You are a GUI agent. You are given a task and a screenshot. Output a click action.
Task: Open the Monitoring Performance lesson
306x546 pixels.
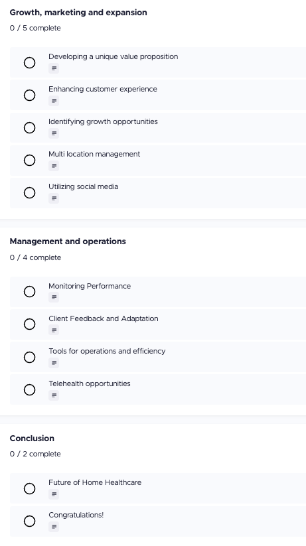click(x=90, y=286)
